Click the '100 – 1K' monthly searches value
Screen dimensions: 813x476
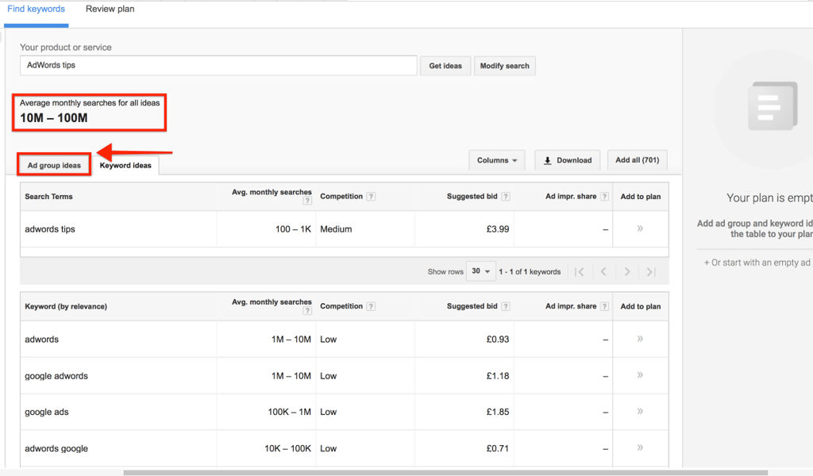tap(294, 229)
